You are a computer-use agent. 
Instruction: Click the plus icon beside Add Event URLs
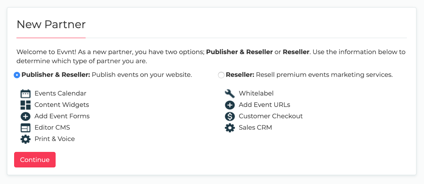coord(230,105)
